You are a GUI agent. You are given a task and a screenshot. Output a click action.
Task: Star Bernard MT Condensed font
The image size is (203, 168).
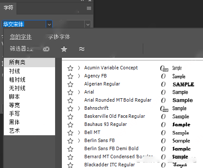(70, 157)
